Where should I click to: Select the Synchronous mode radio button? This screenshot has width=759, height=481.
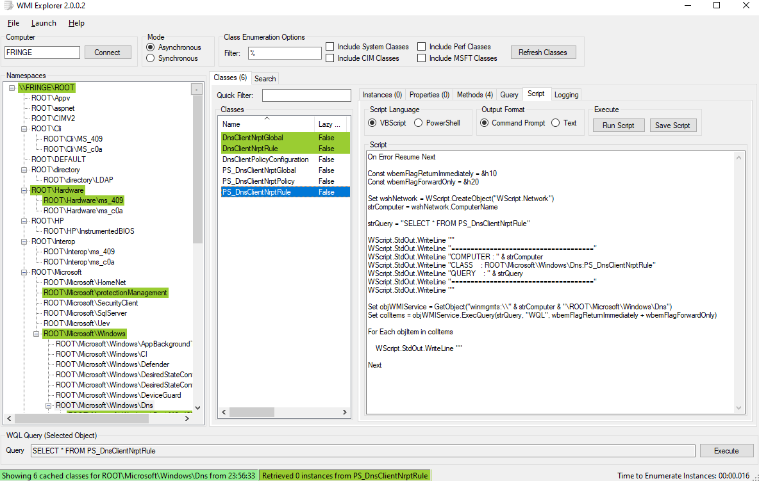coord(151,58)
